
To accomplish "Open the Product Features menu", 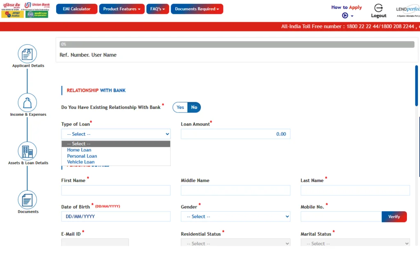I will 121,9.
